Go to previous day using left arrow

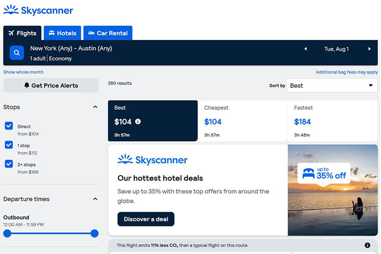point(306,49)
